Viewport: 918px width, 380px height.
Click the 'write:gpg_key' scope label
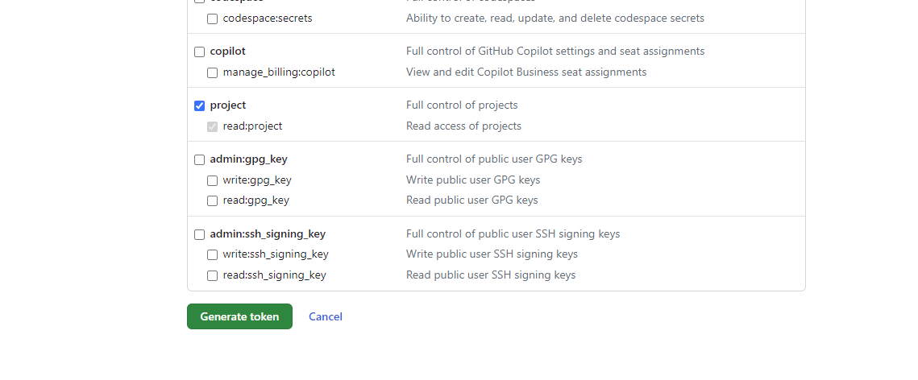[x=257, y=180]
